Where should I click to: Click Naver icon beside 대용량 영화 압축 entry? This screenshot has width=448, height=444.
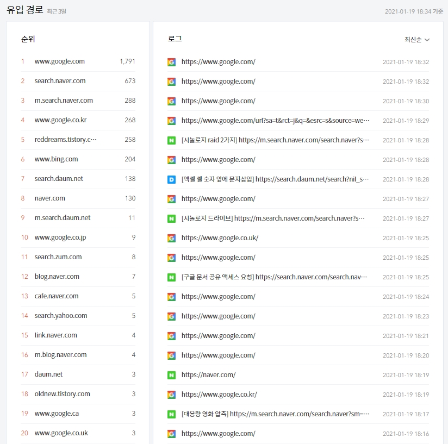[171, 414]
